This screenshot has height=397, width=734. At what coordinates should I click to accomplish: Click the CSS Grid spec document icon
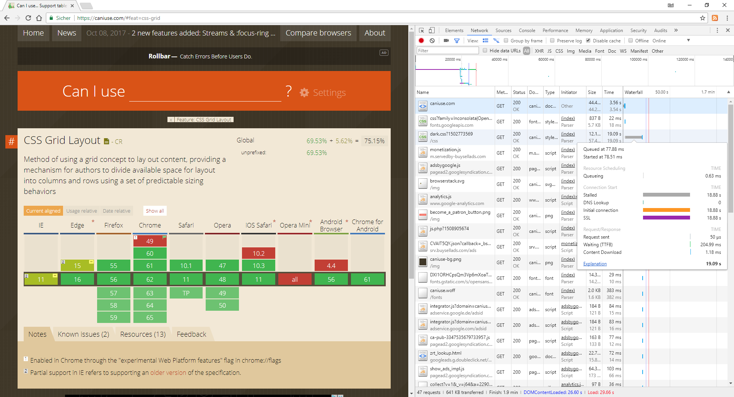pos(107,142)
